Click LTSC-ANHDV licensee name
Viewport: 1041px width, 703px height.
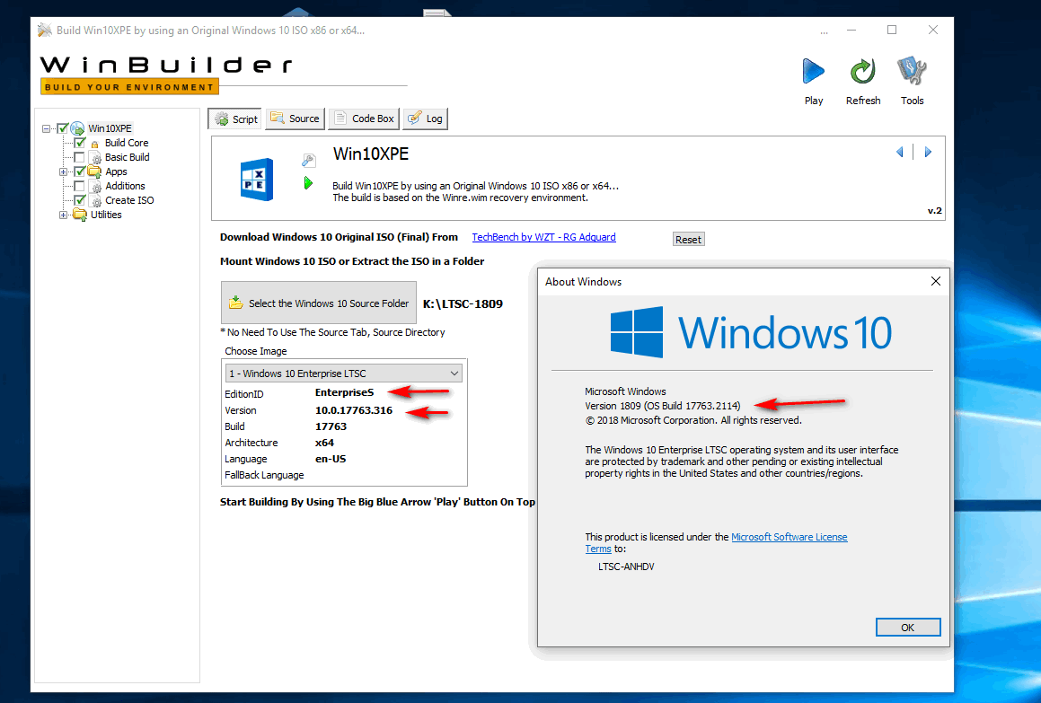pyautogui.click(x=626, y=567)
